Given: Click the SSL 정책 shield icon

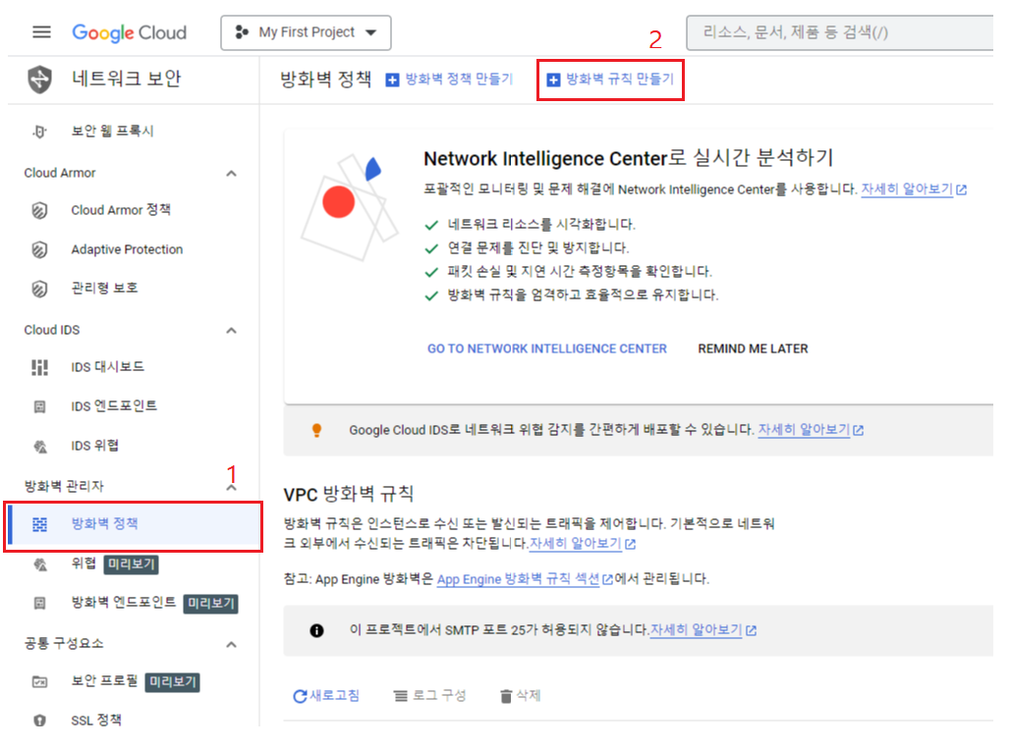Looking at the screenshot, I should coord(39,721).
